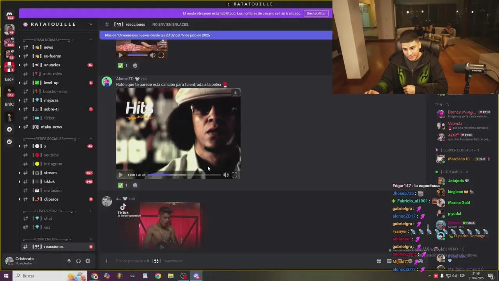Open the Copilot taskbar icon
Viewport: 499px width, 281px height.
(x=107, y=276)
